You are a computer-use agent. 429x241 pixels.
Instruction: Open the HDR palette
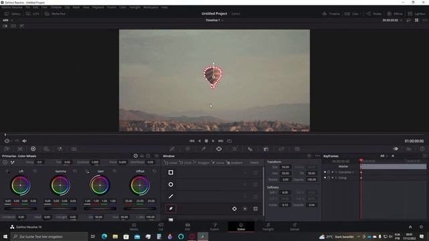[46, 149]
